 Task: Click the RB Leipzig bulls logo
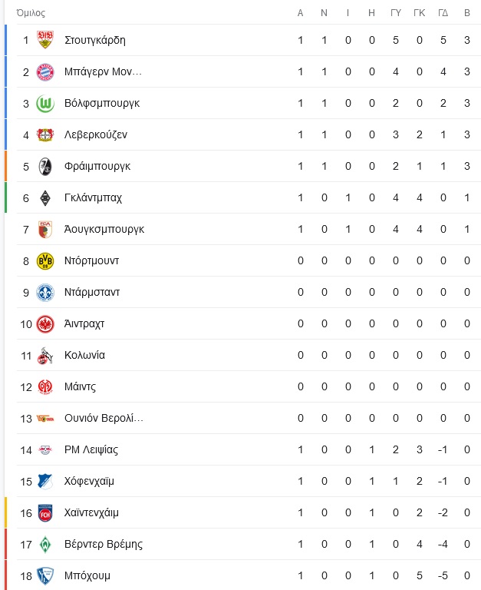pos(45,449)
